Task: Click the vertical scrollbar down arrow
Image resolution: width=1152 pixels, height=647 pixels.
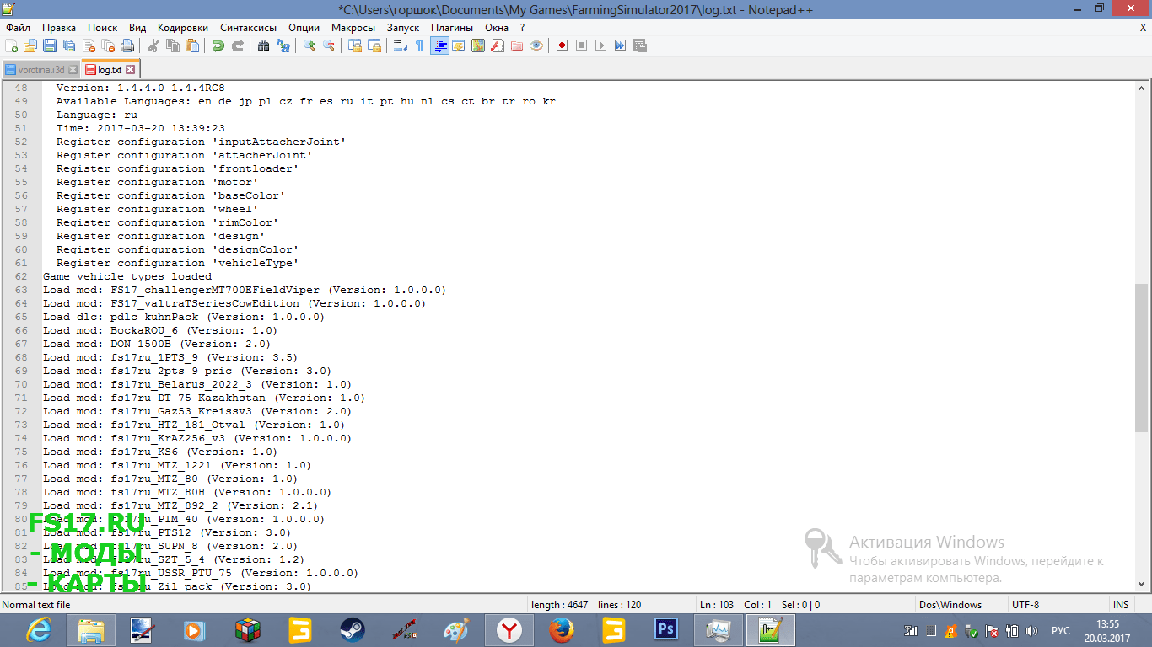Action: (x=1142, y=584)
